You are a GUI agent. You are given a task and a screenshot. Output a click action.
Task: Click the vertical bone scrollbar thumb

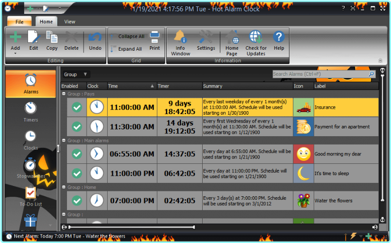pos(382,137)
